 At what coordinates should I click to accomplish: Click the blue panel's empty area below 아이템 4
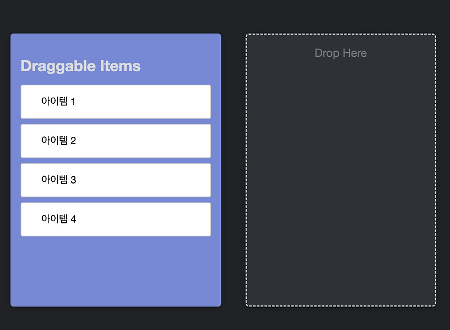click(x=115, y=272)
